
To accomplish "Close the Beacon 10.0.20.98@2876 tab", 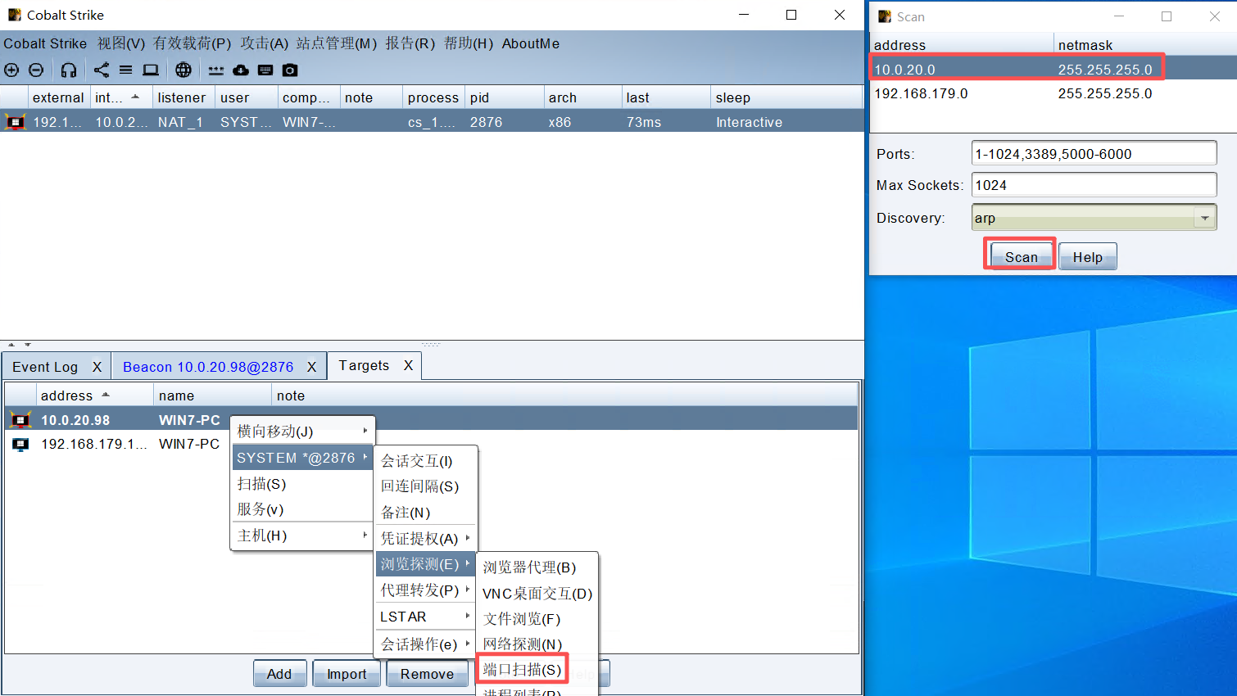I will 312,367.
